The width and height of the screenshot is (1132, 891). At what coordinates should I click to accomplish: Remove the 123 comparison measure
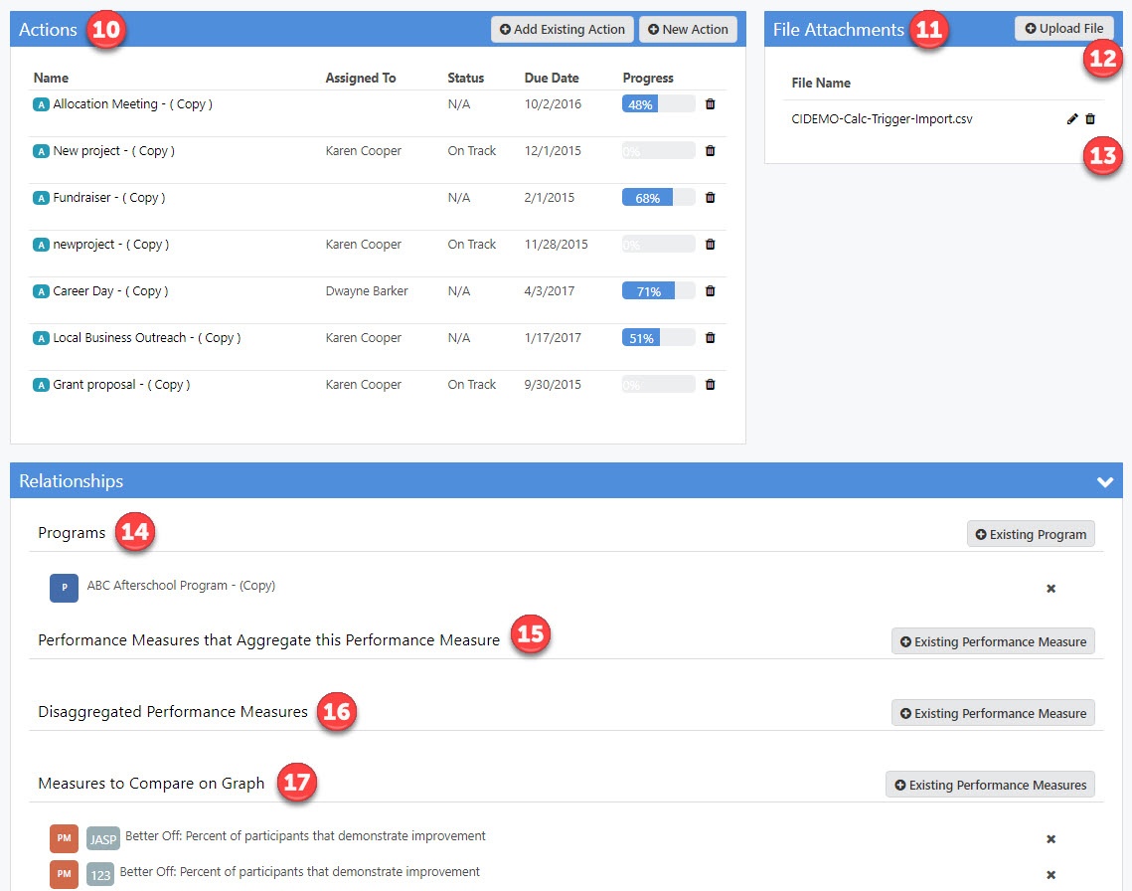pos(1051,875)
